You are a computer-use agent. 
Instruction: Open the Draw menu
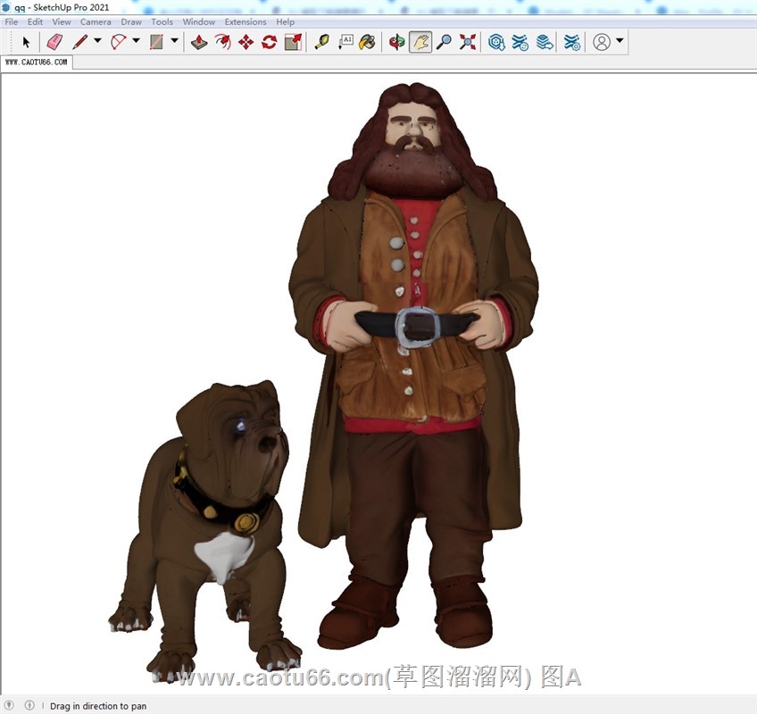(131, 21)
